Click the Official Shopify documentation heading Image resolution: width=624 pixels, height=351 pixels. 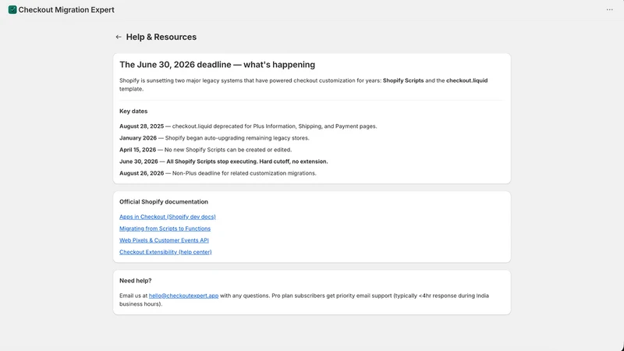click(164, 202)
